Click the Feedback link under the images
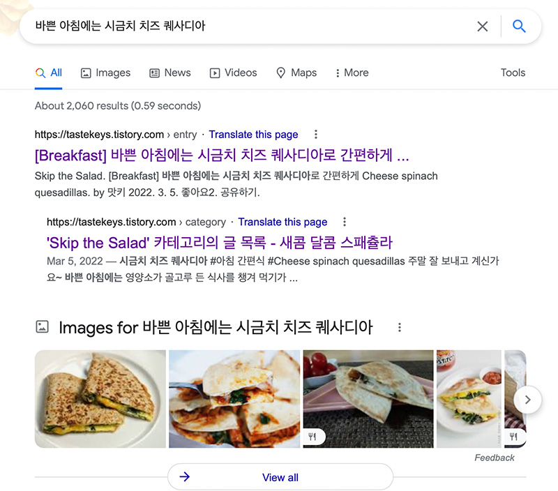The height and width of the screenshot is (491, 558). [495, 458]
